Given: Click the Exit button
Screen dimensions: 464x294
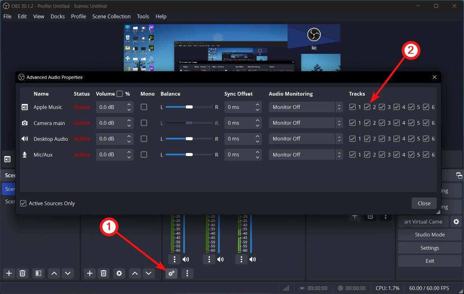Looking at the screenshot, I should [429, 261].
